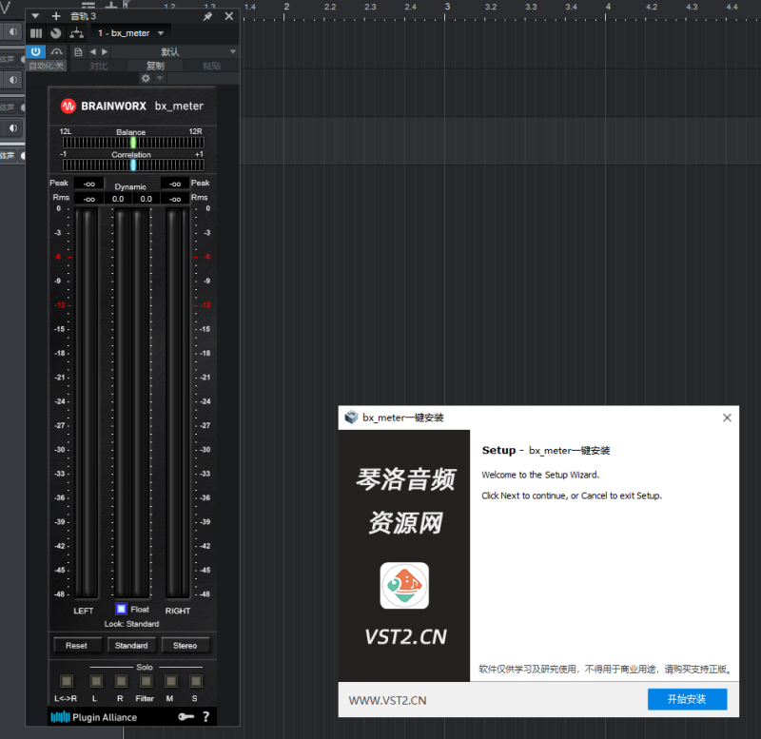The height and width of the screenshot is (739, 761).
Task: Open the 1 - bx_meter plugin selector dropdown
Action: 128,32
